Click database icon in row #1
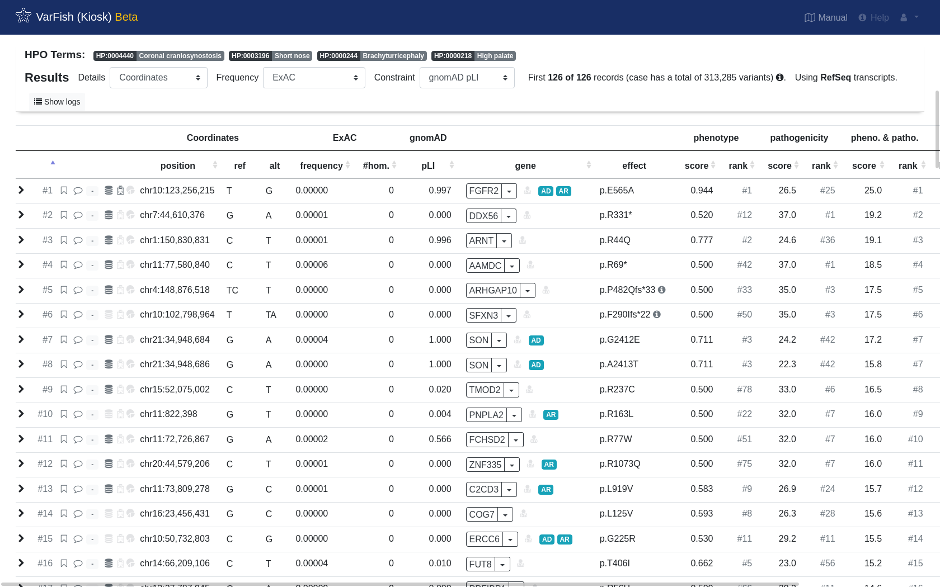Image resolution: width=940 pixels, height=587 pixels. click(x=109, y=191)
